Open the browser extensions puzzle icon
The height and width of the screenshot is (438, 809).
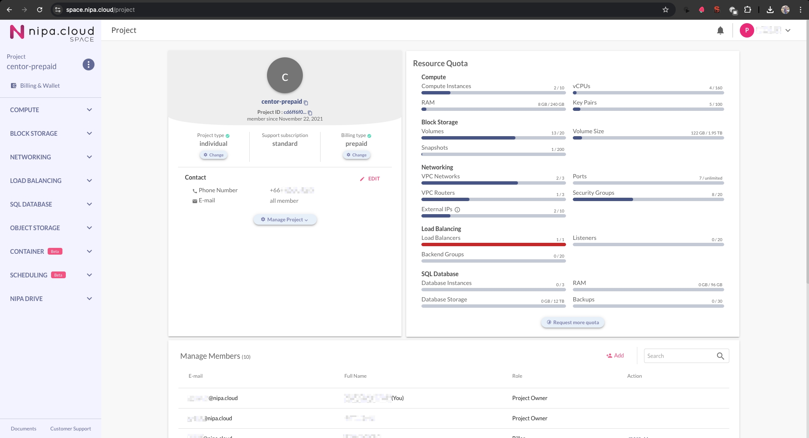[747, 10]
